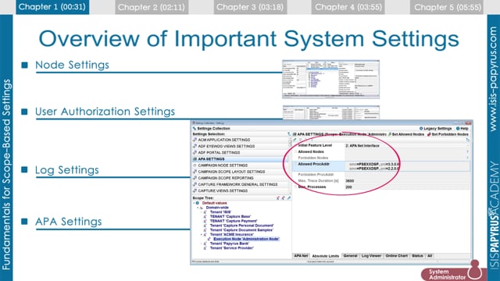The width and height of the screenshot is (500, 281).
Task: Click icon beside CAPTURE VIEWS SETTINGS
Action: click(x=195, y=190)
